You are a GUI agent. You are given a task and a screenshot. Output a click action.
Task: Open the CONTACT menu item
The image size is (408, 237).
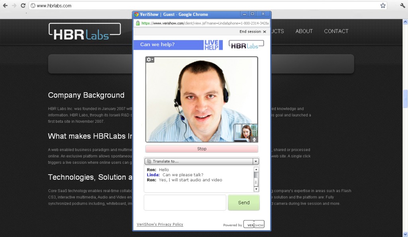coord(336,31)
